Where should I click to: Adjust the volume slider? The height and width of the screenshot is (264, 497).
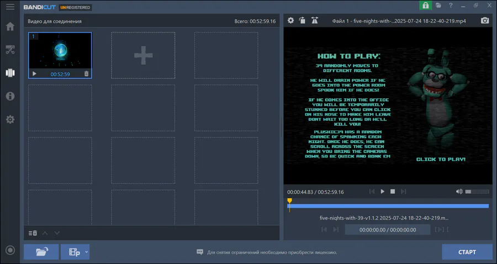(x=477, y=192)
